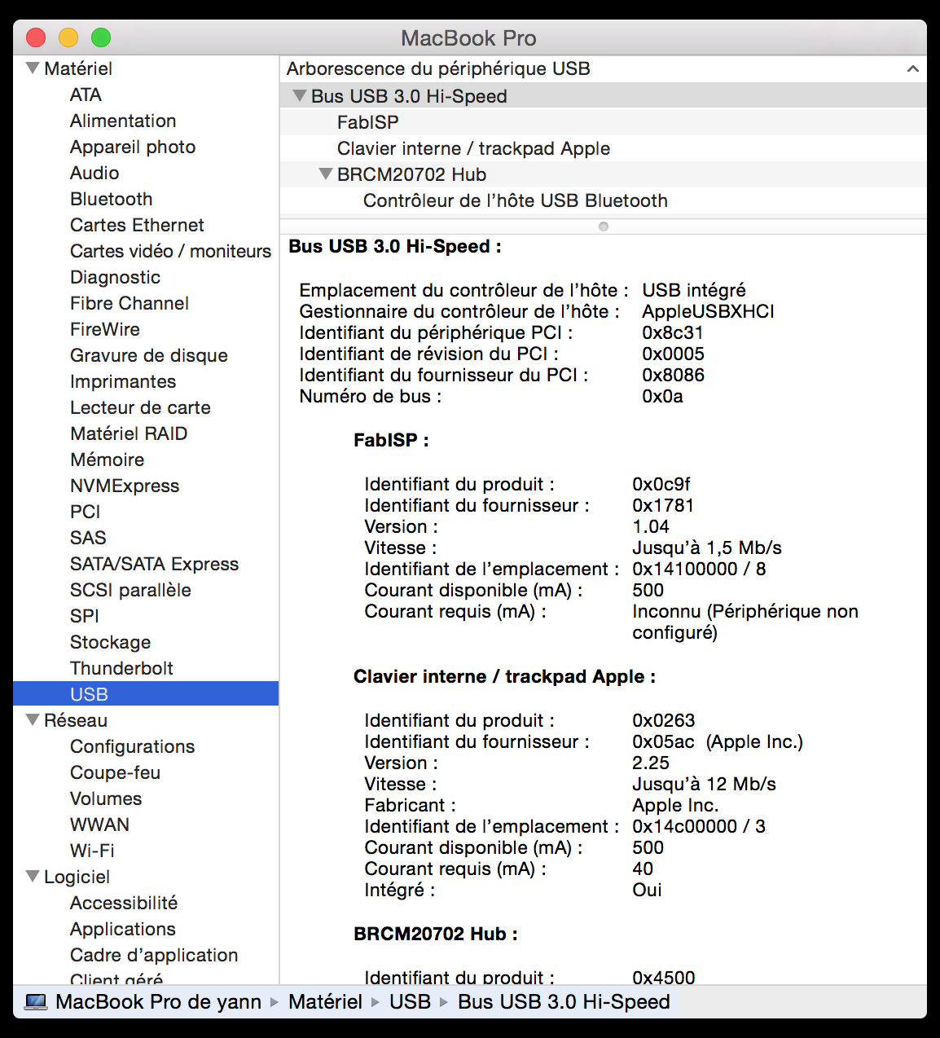Show the Mémoire information
Viewport: 940px width, 1038px height.
click(x=108, y=460)
